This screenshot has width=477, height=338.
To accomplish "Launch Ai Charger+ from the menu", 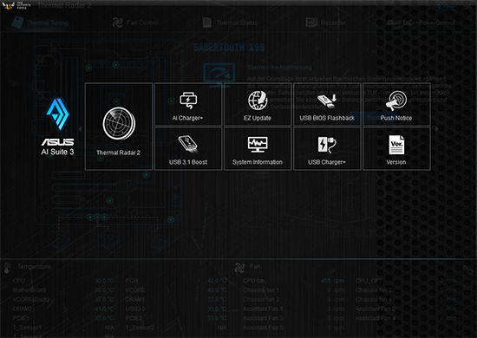I will pos(188,104).
